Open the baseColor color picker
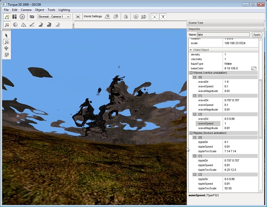This screenshot has width=267, height=207. 254,68
